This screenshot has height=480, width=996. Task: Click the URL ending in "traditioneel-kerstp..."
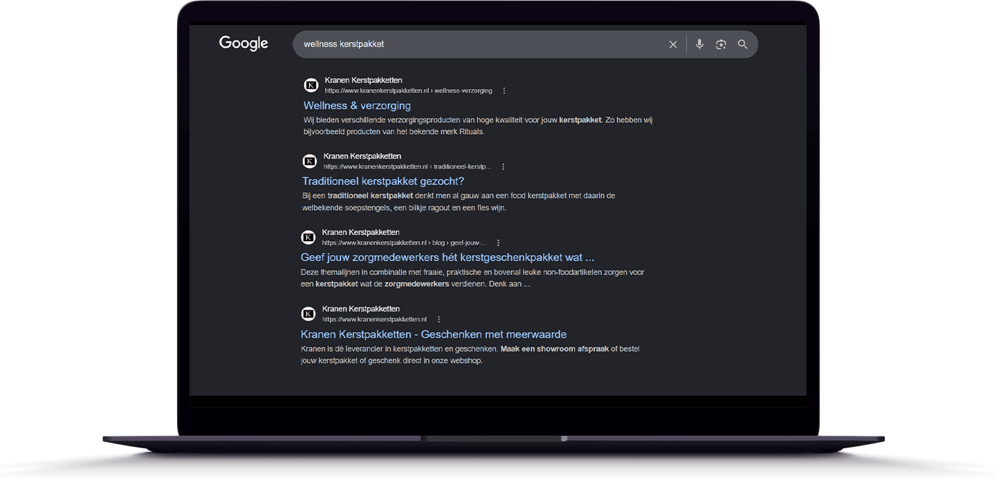pos(407,166)
